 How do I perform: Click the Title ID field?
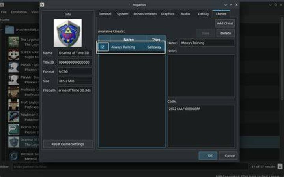pos(75,62)
